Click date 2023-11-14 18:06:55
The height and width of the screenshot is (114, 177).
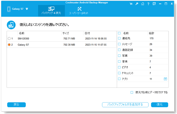tap(96, 38)
